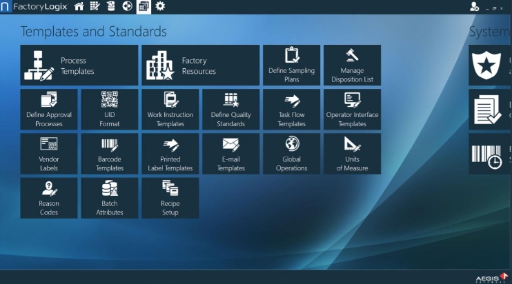Screen dimensions: 512x284
Task: Open Work Instruction Templates tile
Action: coord(170,110)
